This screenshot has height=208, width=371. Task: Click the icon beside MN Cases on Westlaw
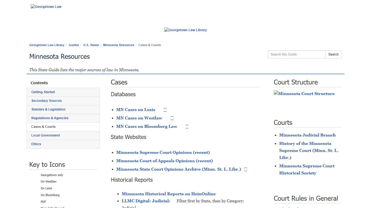click(x=172, y=118)
